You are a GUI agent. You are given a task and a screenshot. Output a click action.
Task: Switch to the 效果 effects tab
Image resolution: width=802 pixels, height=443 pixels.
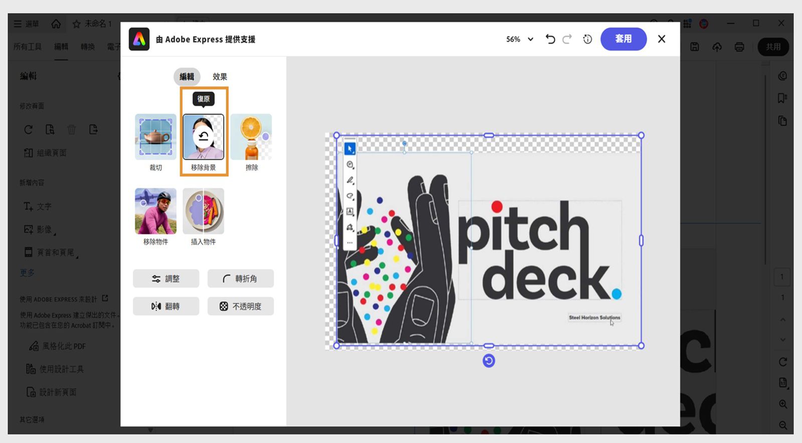point(220,77)
